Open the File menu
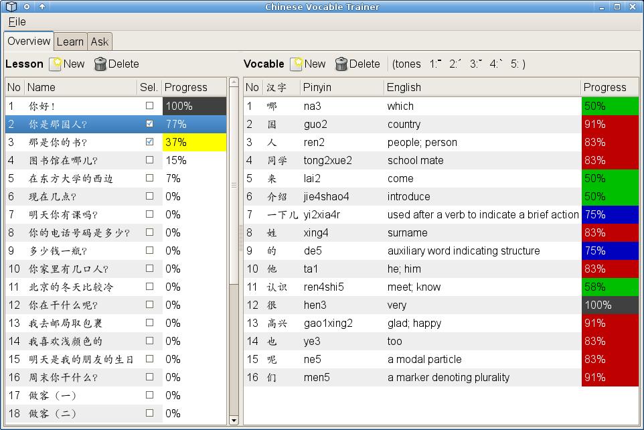Image resolution: width=644 pixels, height=430 pixels. [x=17, y=22]
